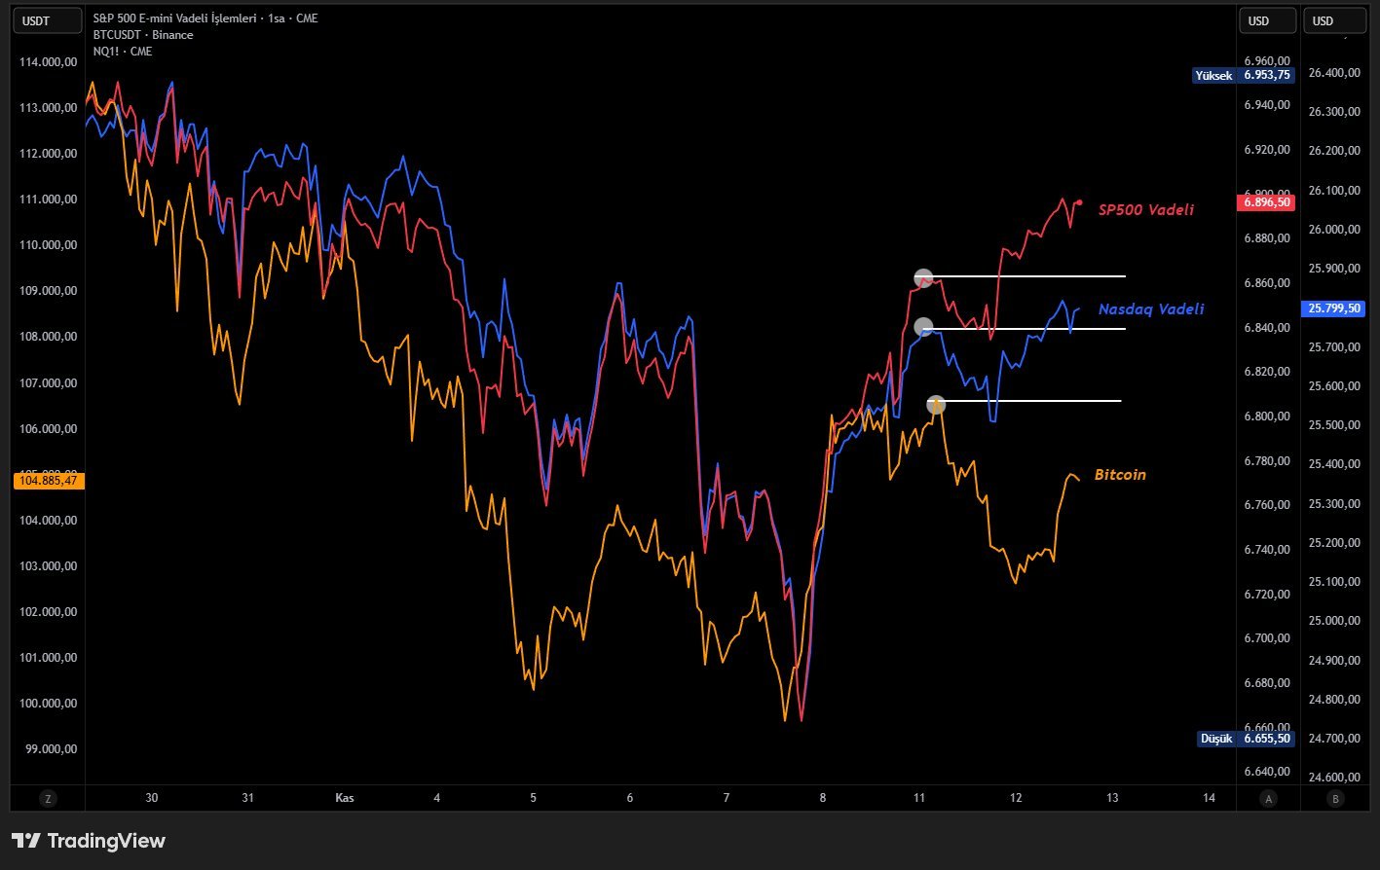Click the red 6.896,50 price label
1380x870 pixels.
tap(1267, 202)
